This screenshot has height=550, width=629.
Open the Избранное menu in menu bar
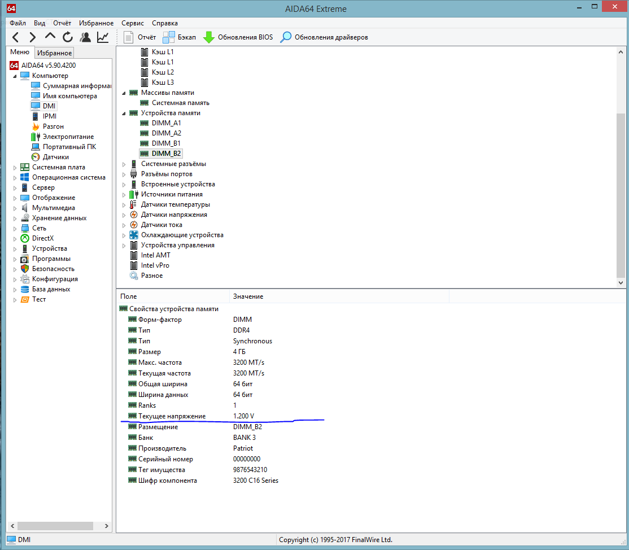click(97, 23)
